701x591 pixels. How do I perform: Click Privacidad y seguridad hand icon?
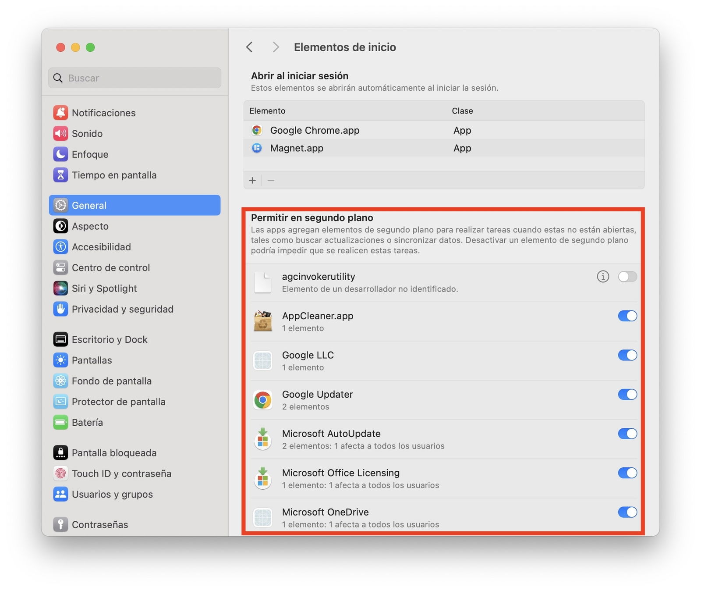coord(60,309)
